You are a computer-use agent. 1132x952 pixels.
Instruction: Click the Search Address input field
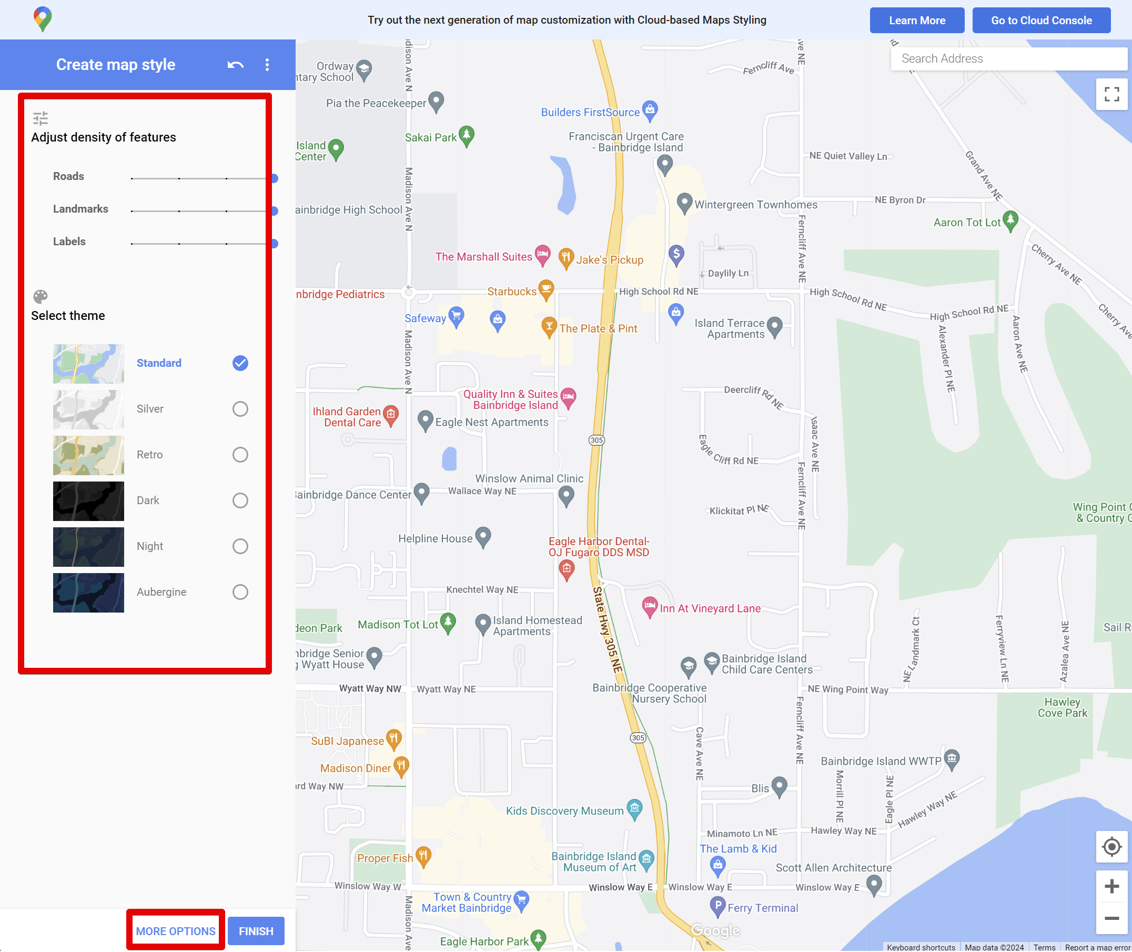[1009, 58]
